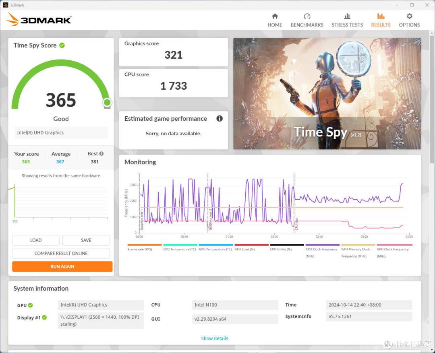This screenshot has width=435, height=353.
Task: Toggle the Frame rate (FPS) legend item
Action: point(144,248)
